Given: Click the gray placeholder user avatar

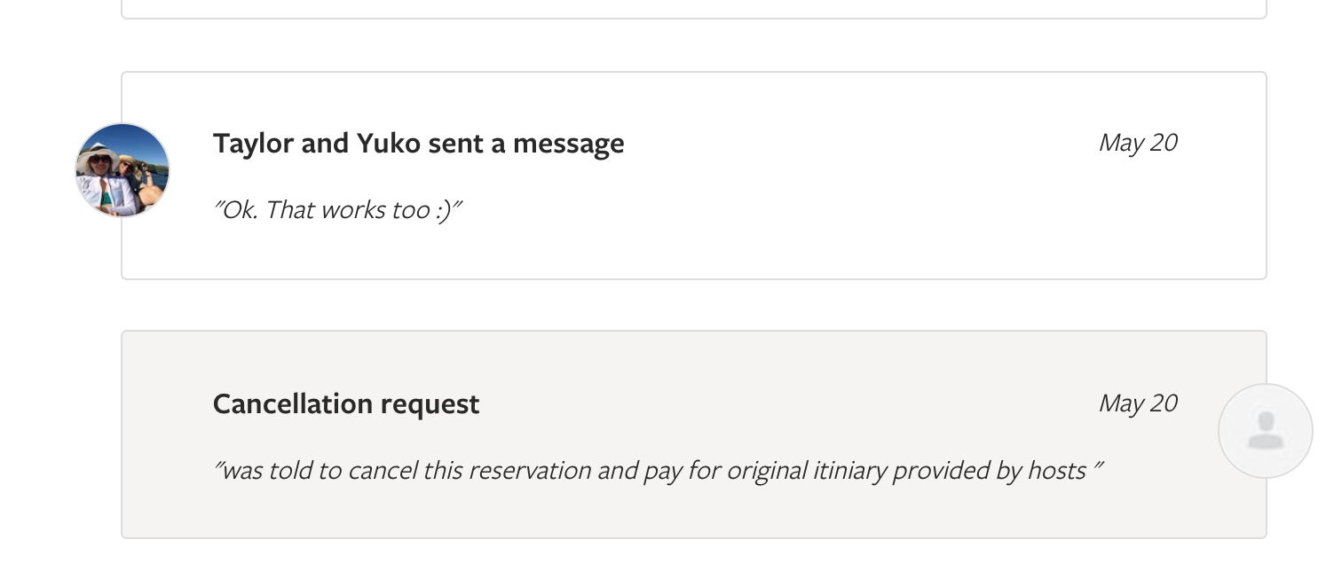Looking at the screenshot, I should pyautogui.click(x=1266, y=431).
